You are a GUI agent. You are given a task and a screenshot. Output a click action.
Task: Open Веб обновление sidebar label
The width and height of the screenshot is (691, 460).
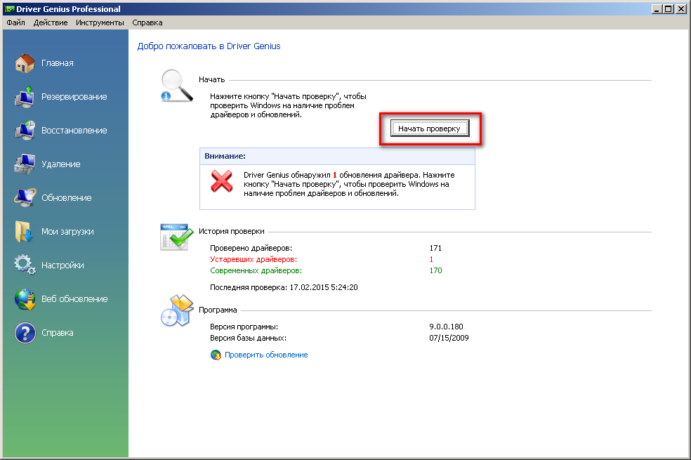(74, 299)
